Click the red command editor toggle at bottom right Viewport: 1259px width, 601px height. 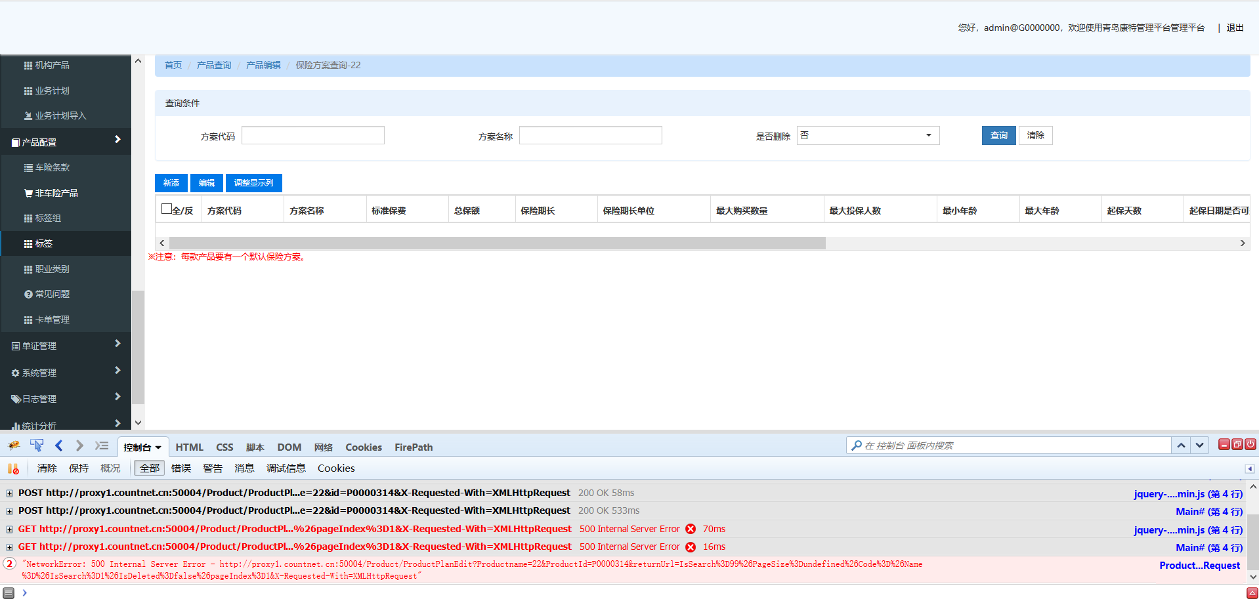coord(1252,592)
